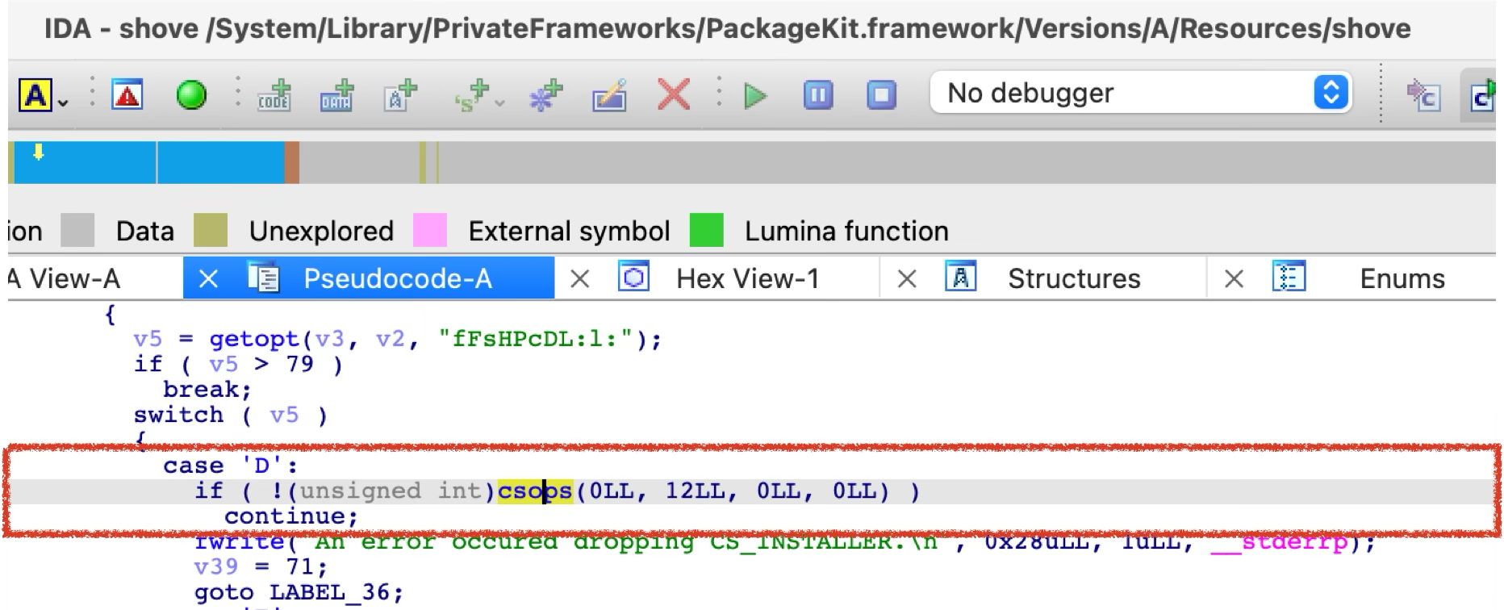Click the green Lumina function swatch
Screen dimensions: 1504x610
[x=707, y=231]
